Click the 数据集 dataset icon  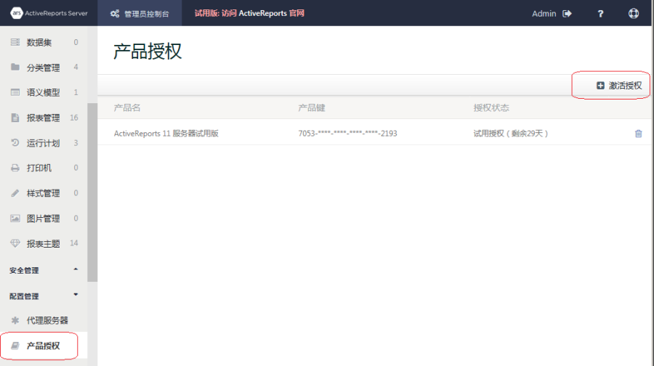pyautogui.click(x=15, y=42)
